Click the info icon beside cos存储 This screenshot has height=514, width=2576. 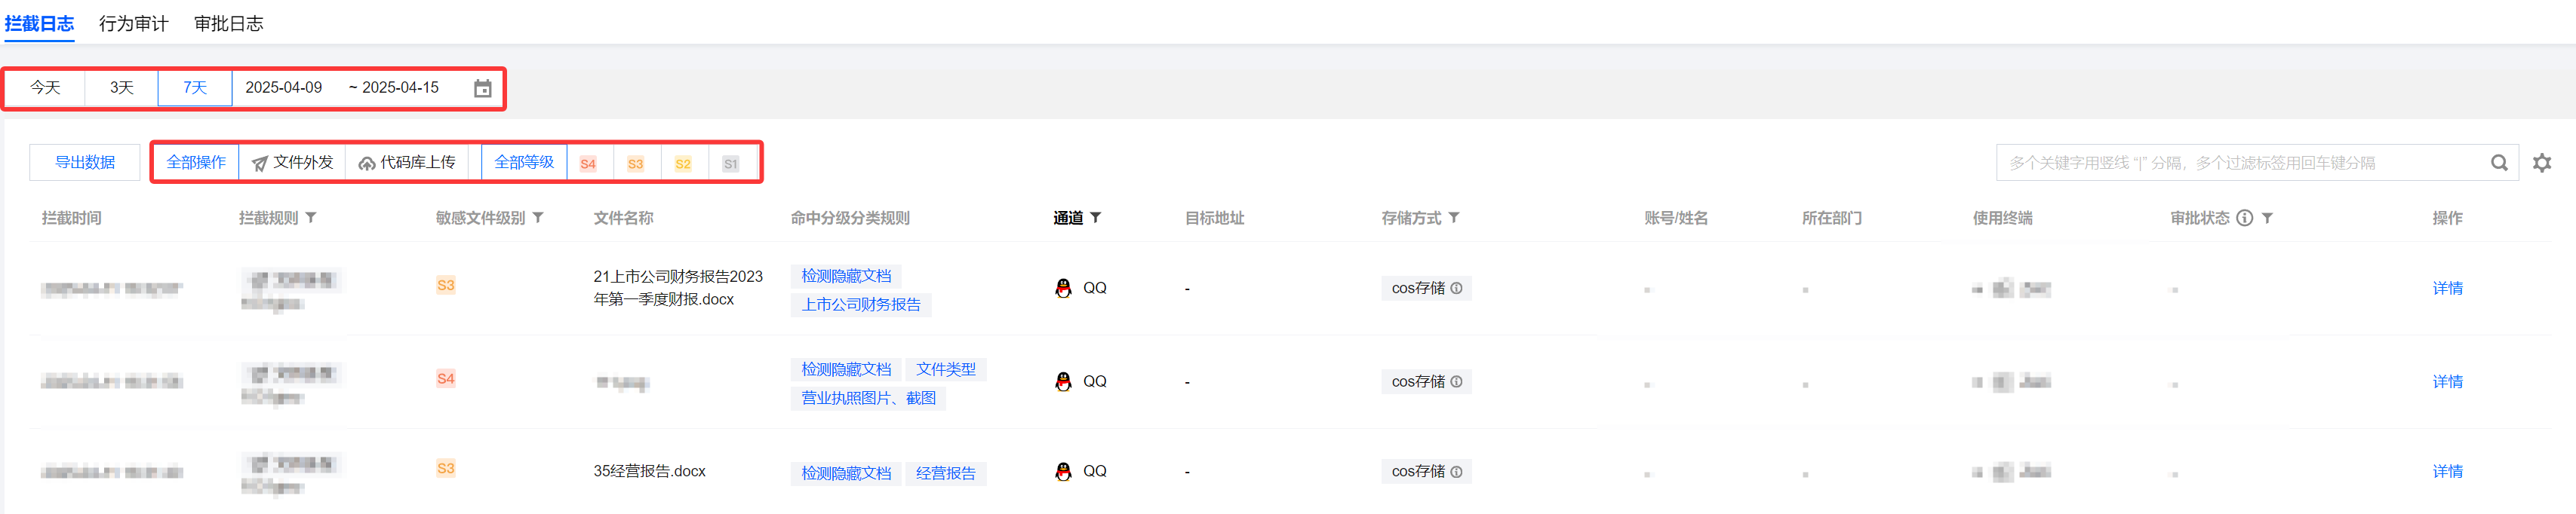[1458, 287]
